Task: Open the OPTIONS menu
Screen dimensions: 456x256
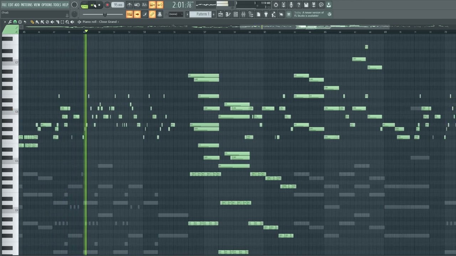Action: (x=47, y=5)
